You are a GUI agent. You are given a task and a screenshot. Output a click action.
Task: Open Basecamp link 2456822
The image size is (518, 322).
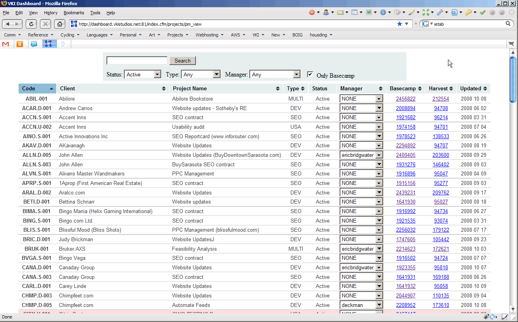[406, 99]
